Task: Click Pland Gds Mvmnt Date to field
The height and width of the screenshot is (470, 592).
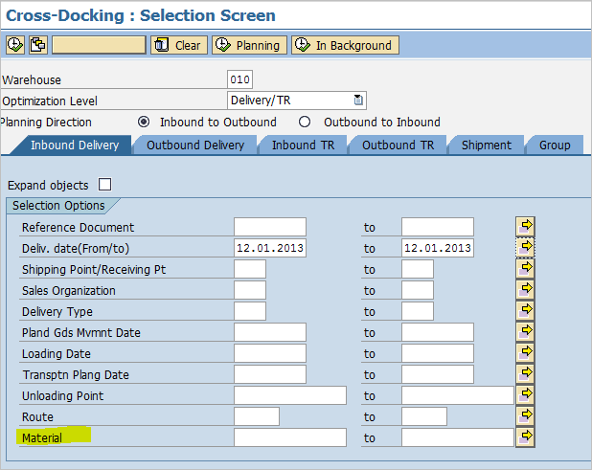Action: pyautogui.click(x=438, y=332)
